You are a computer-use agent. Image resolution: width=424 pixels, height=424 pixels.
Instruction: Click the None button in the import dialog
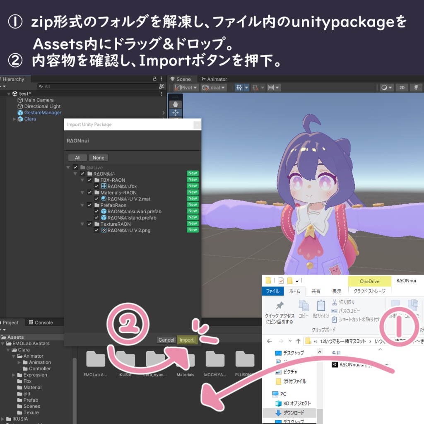pos(98,157)
